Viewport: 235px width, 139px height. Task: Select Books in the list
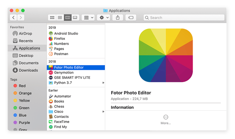(x=76, y=101)
